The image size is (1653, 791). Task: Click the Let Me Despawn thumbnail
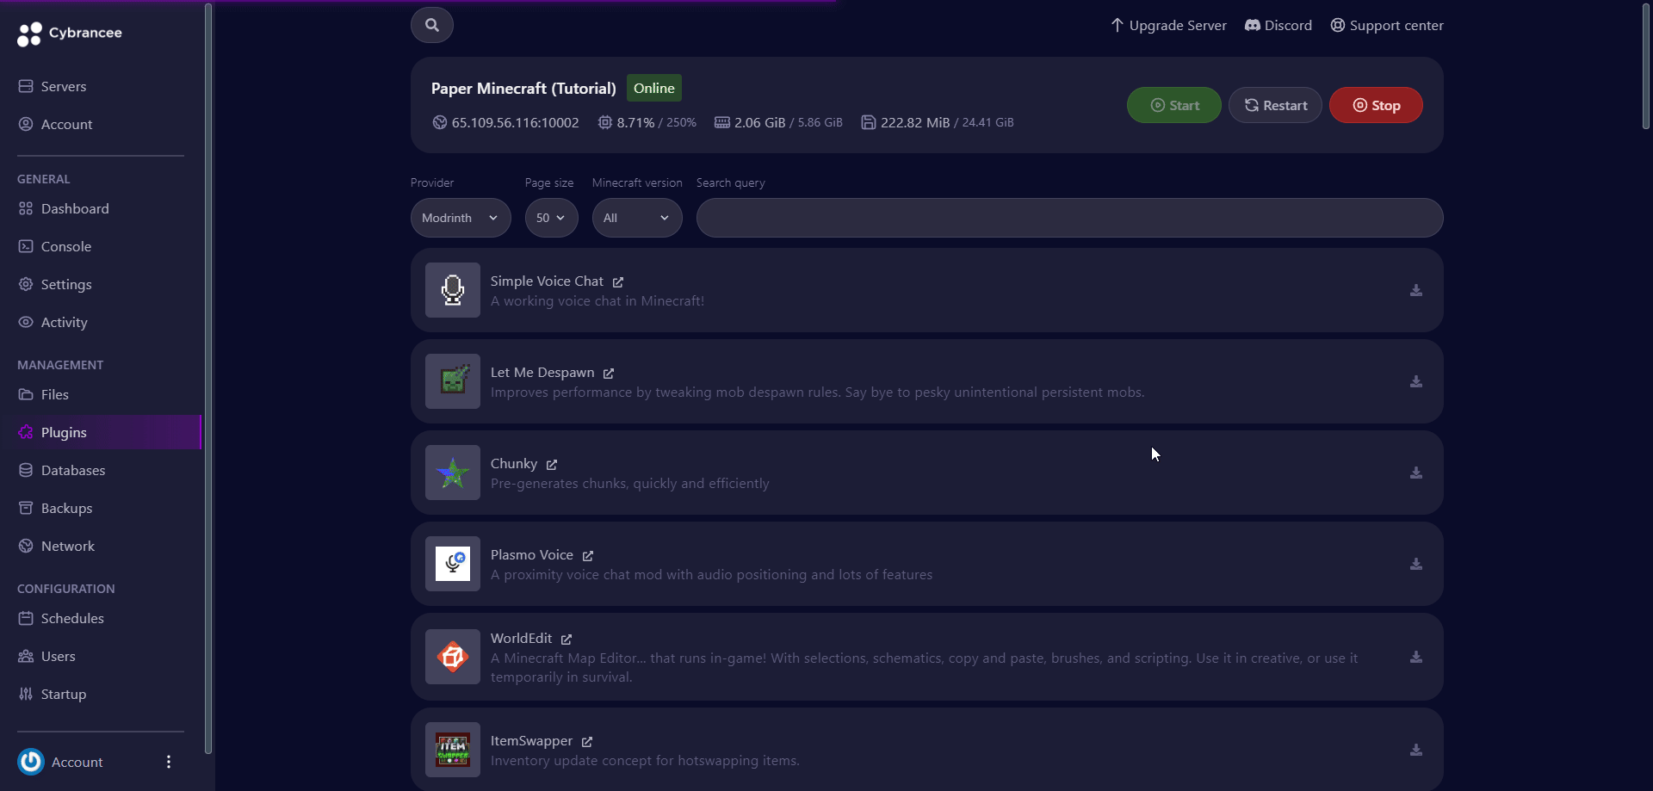[x=453, y=381]
